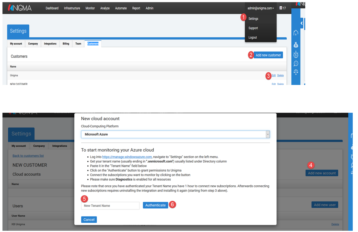The image size is (358, 232).
Task: Click Delete link for Unigma customer
Action: pyautogui.click(x=281, y=75)
